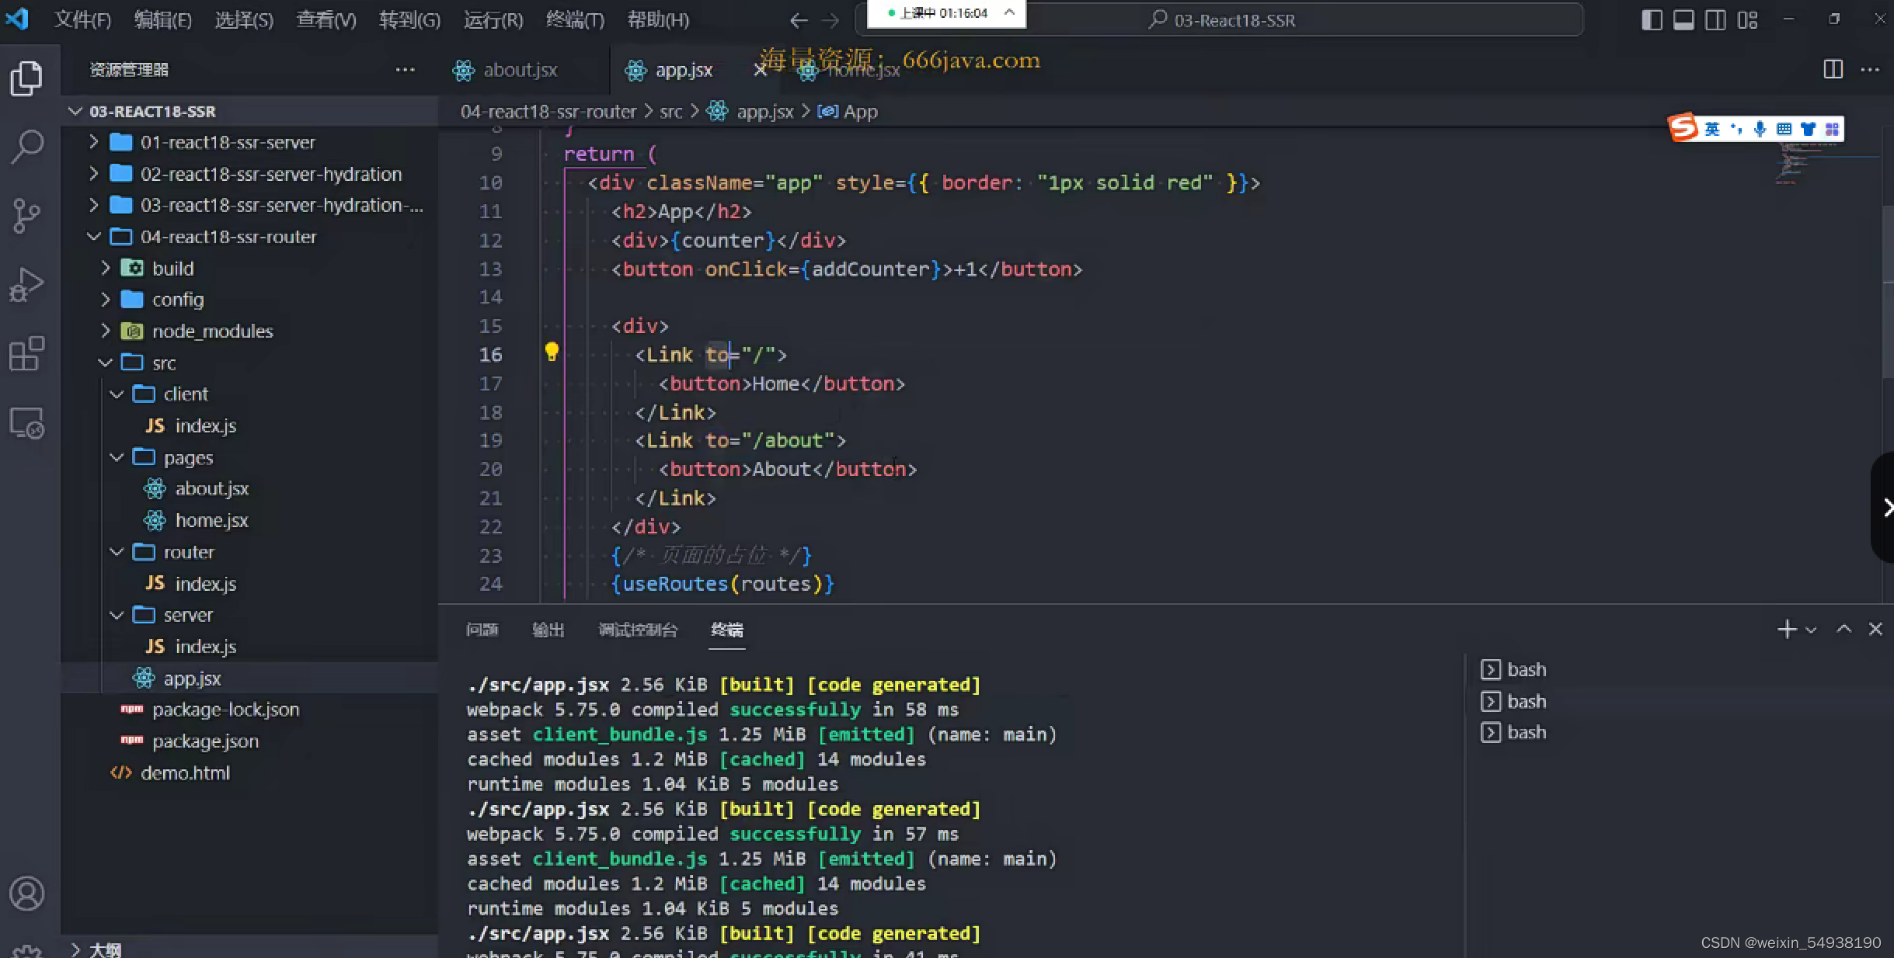The image size is (1894, 958).
Task: Split the editor to the right
Action: pos(1833,70)
